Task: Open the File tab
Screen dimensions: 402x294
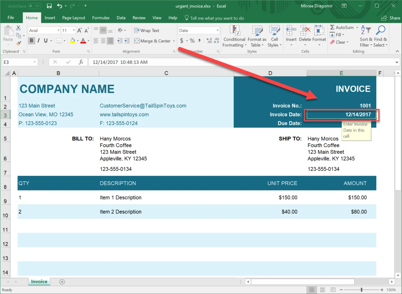Action: 11,18
